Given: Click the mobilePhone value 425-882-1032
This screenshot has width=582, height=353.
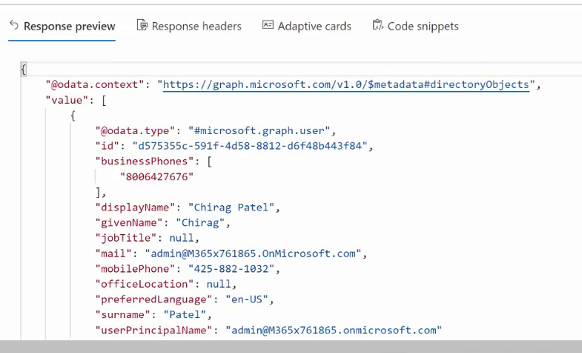Looking at the screenshot, I should click(232, 269).
